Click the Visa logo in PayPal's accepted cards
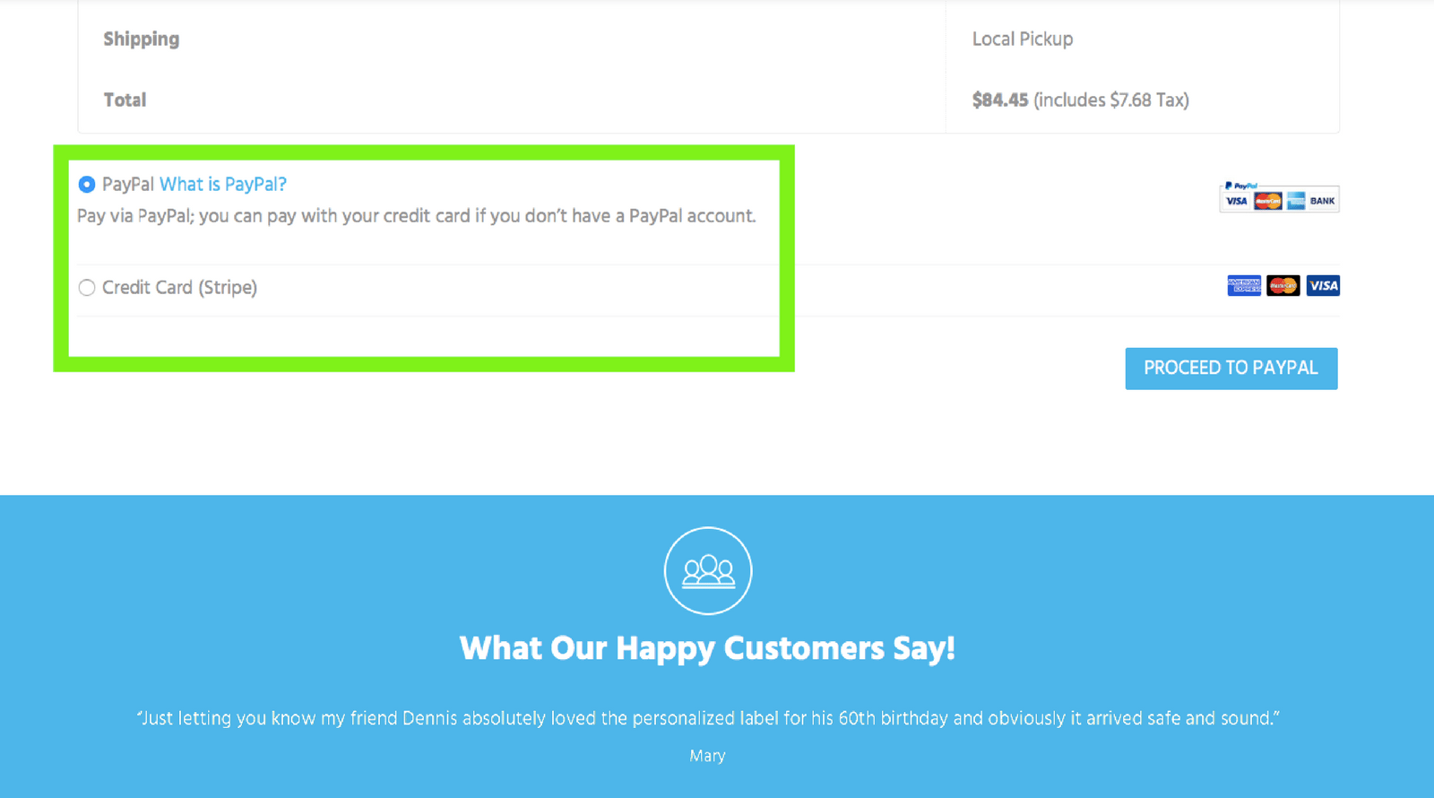This screenshot has height=798, width=1434. click(1237, 201)
